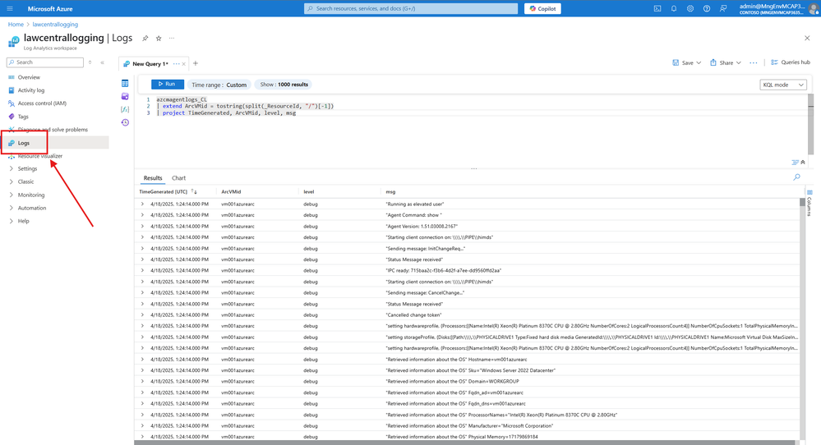821x445 pixels.
Task: Open Access control (IAM) menu item
Action: tap(42, 103)
